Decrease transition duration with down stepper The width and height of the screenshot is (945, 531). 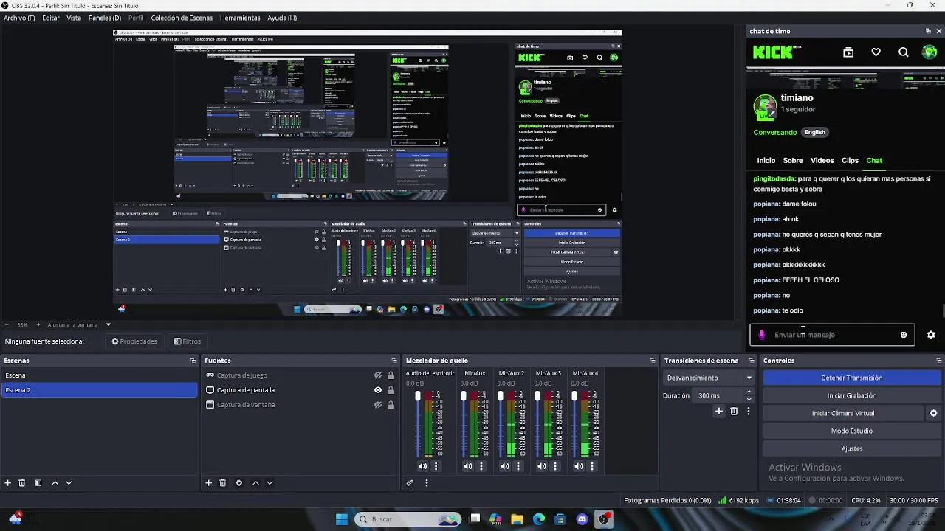coord(749,399)
